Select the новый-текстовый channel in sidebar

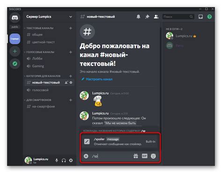[x=49, y=82]
